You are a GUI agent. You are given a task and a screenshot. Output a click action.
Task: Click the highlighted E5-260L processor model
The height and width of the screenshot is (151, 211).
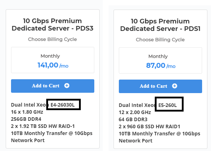click(168, 105)
